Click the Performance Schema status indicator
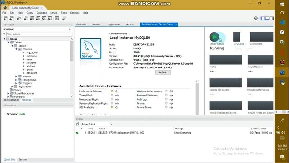This screenshot has width=289, height=163. 112,91
